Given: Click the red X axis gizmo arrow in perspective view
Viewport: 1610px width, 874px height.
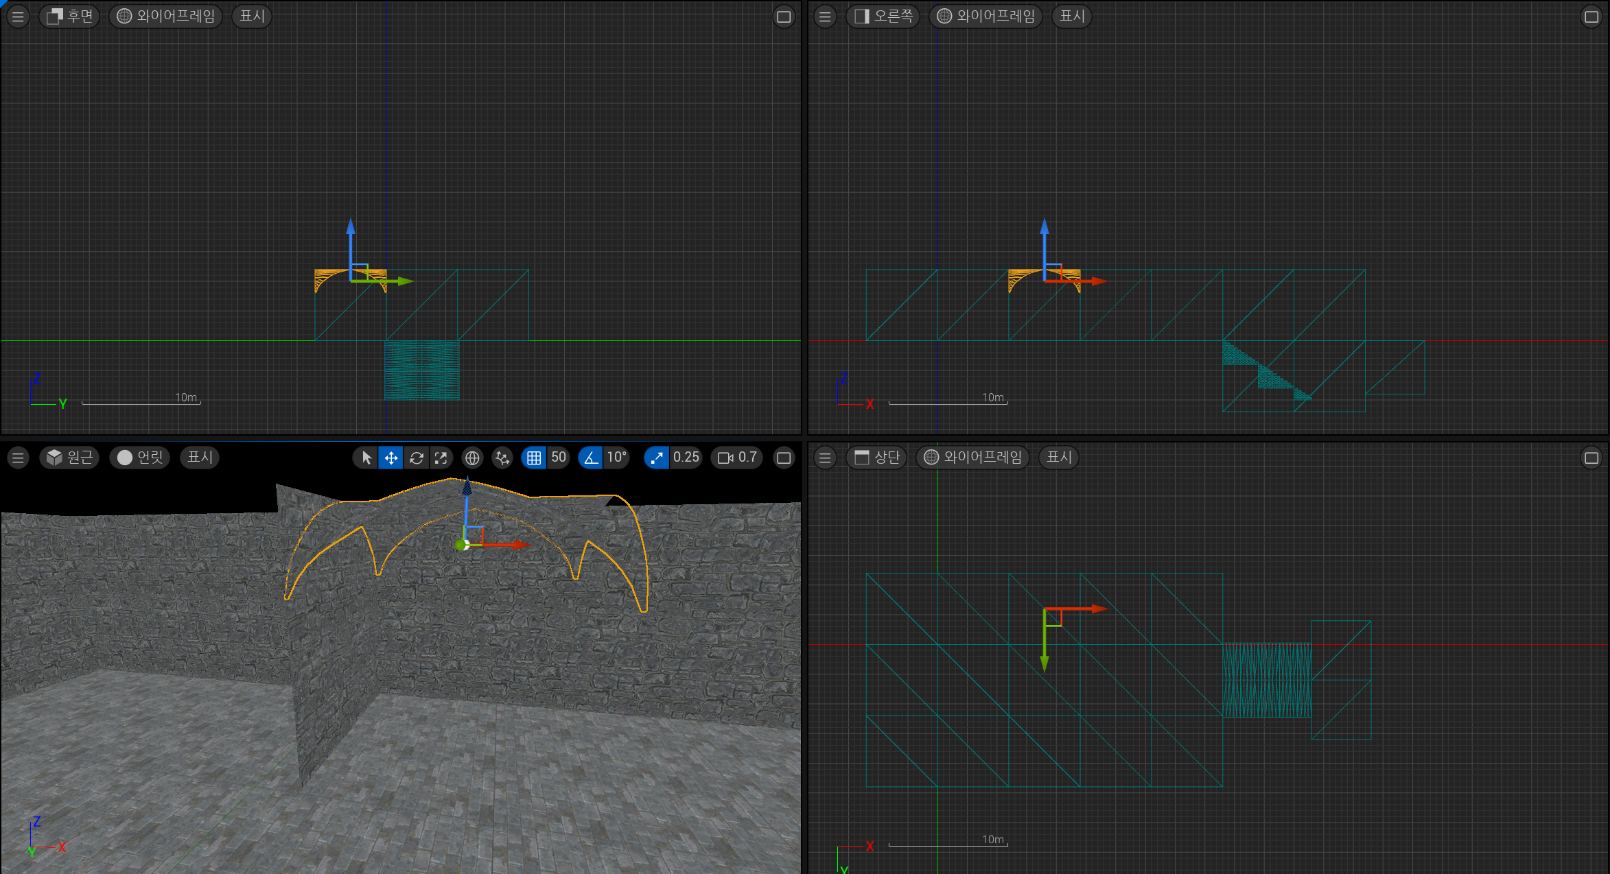Looking at the screenshot, I should click(518, 545).
